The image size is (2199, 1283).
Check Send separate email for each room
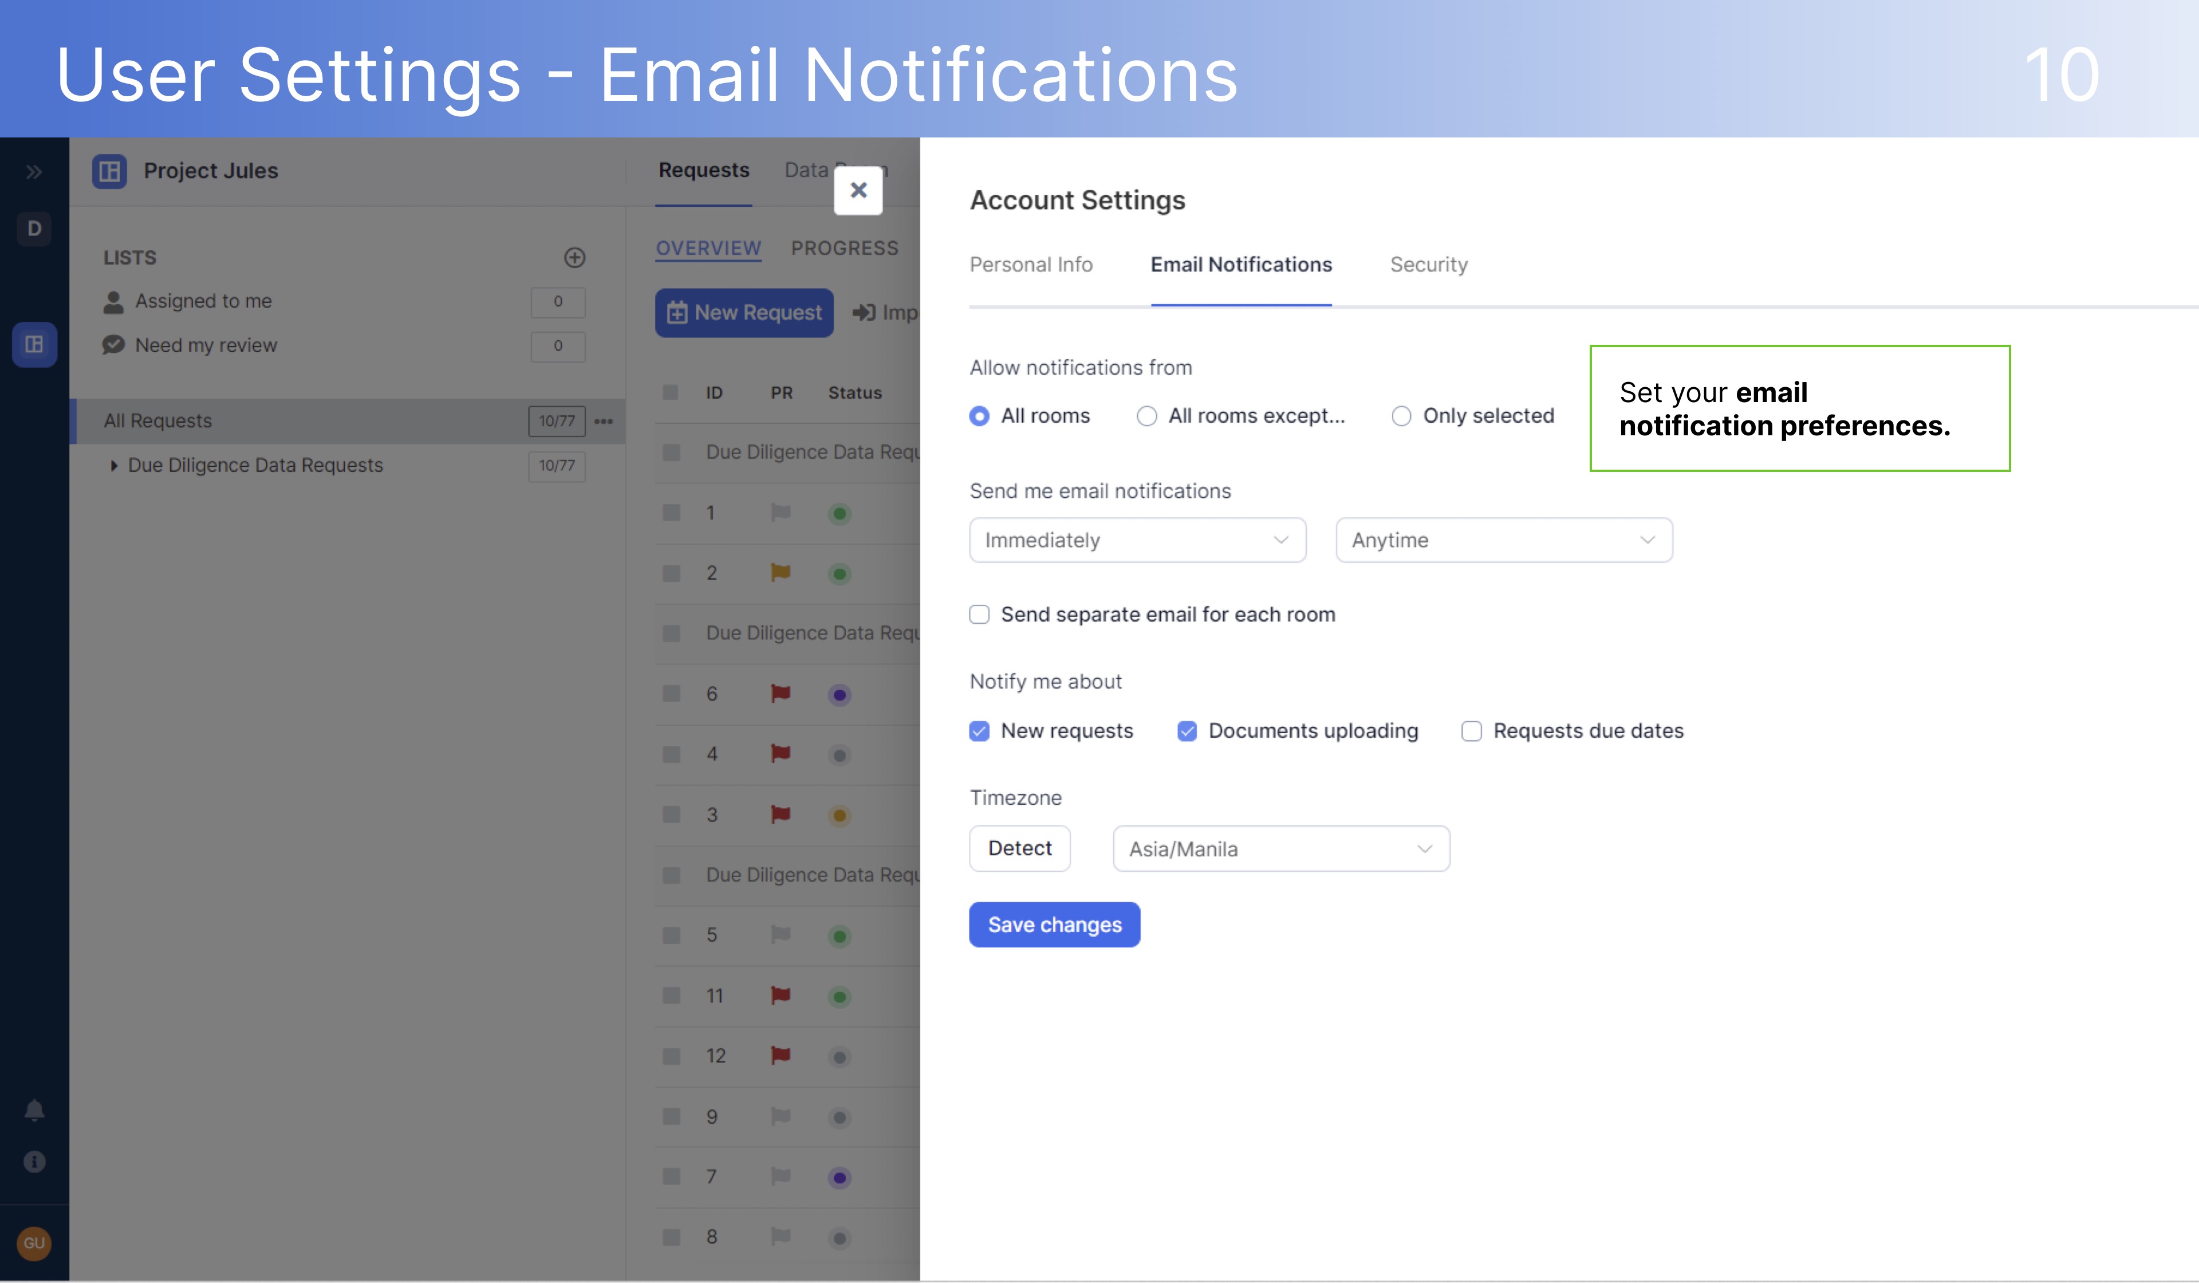coord(979,615)
